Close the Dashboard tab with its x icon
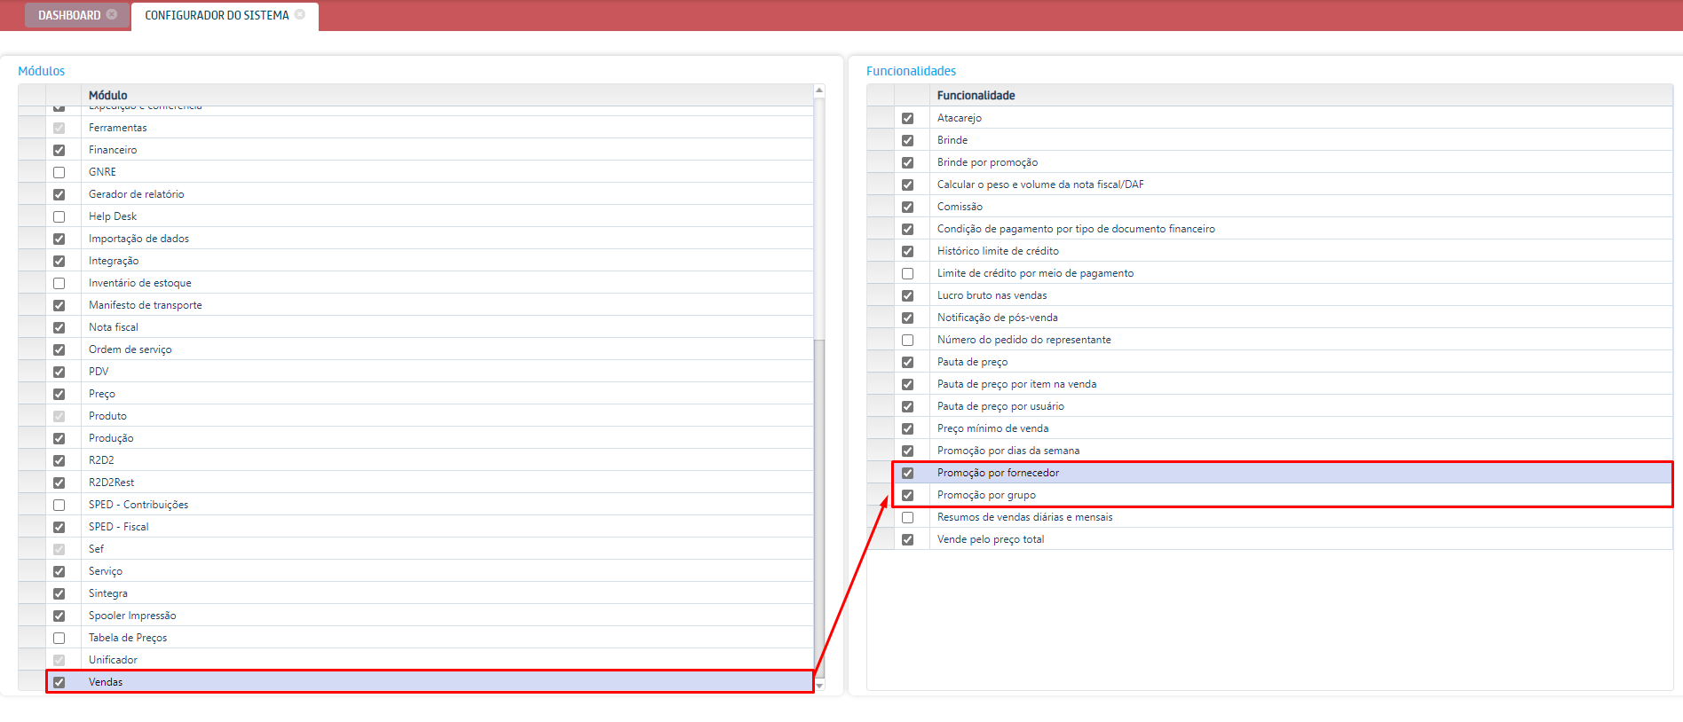 pos(112,14)
